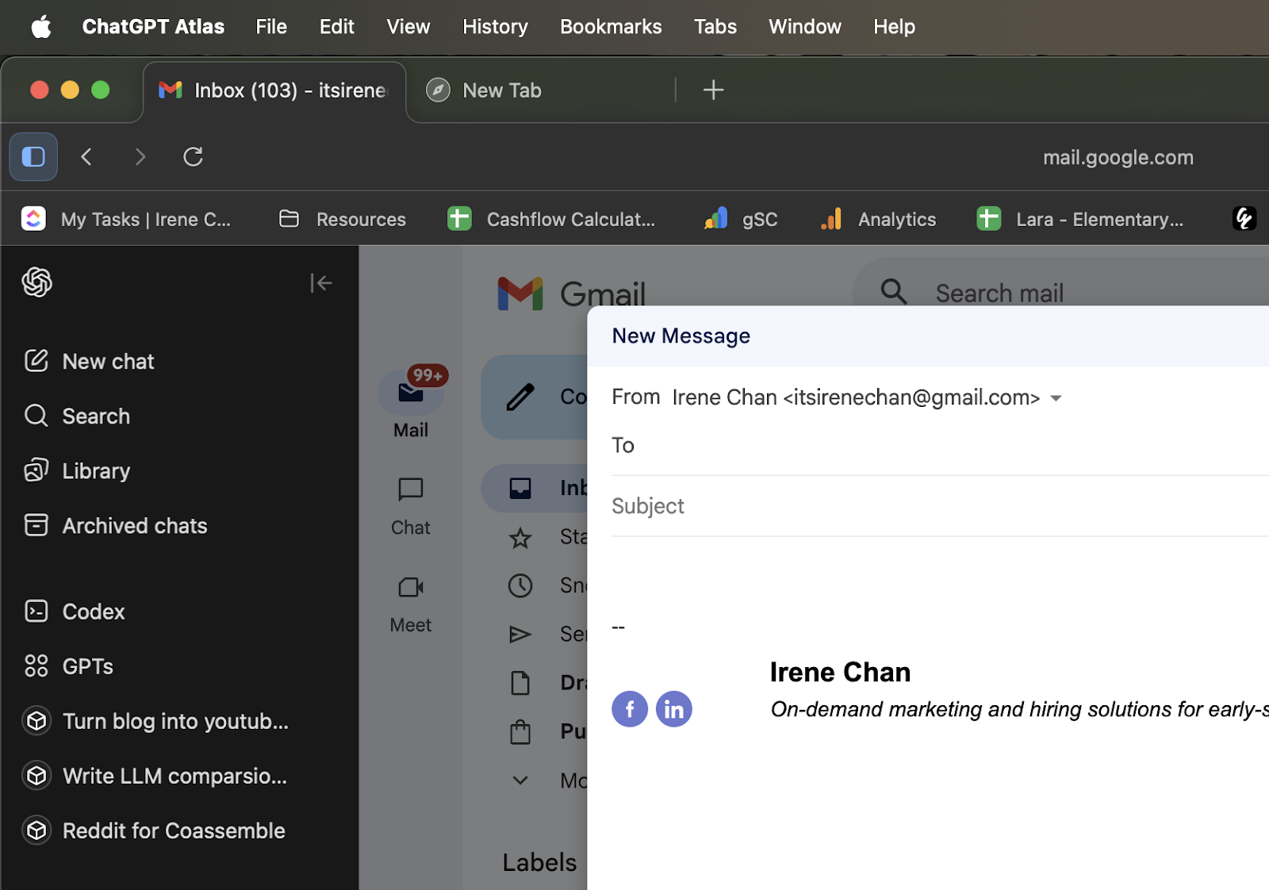The width and height of the screenshot is (1269, 890).
Task: Open the Purchases shopping bag icon
Action: pyautogui.click(x=520, y=731)
